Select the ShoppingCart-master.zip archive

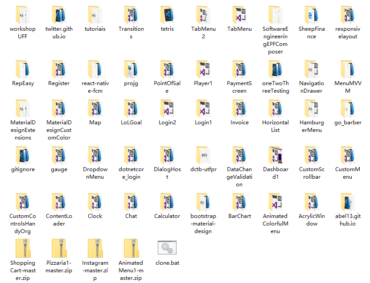23,249
